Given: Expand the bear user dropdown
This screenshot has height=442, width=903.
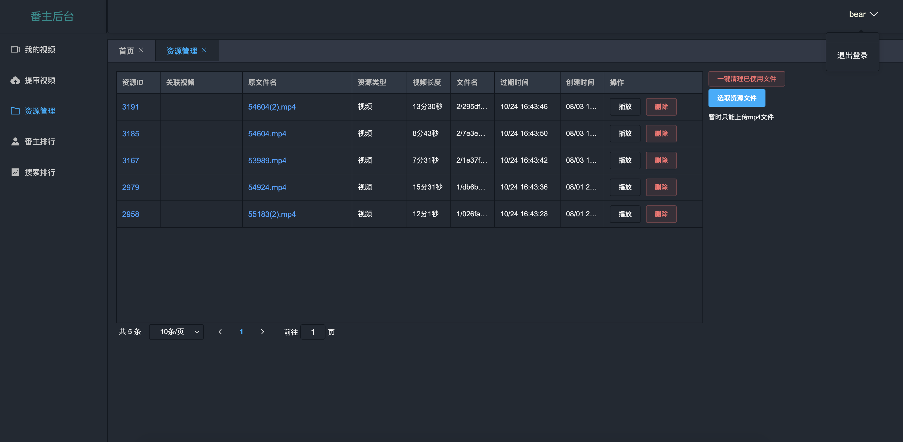Looking at the screenshot, I should point(863,14).
